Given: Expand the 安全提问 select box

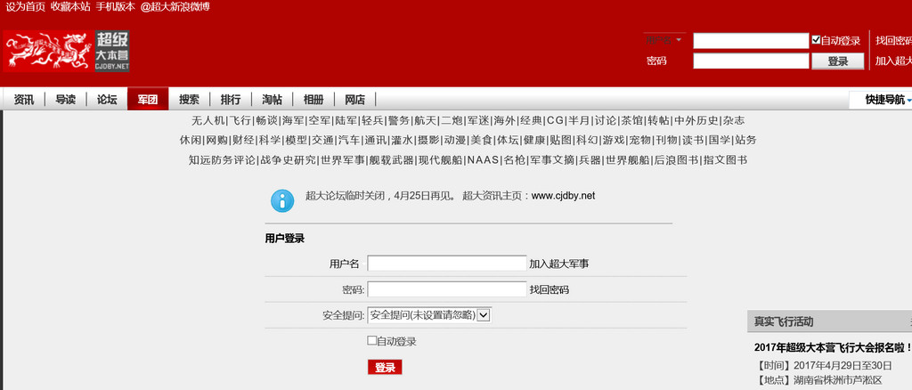Looking at the screenshot, I should pos(429,314).
